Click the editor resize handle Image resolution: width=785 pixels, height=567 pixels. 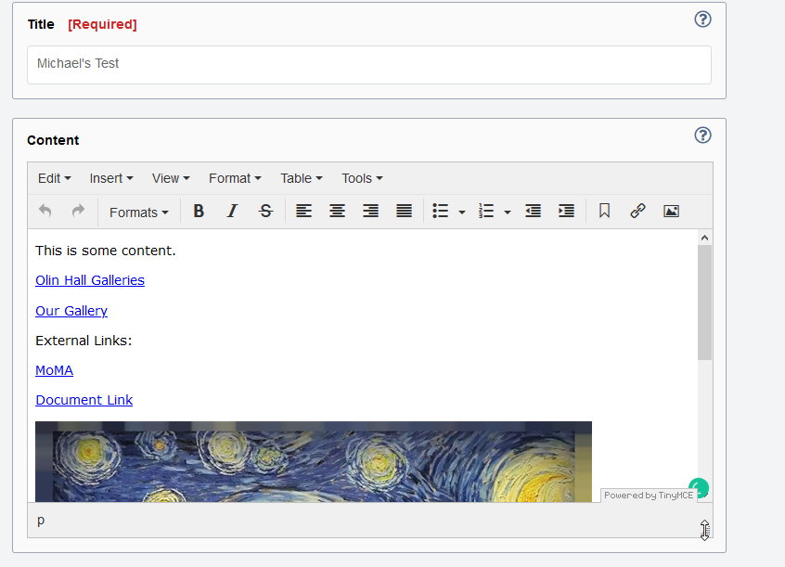(705, 531)
